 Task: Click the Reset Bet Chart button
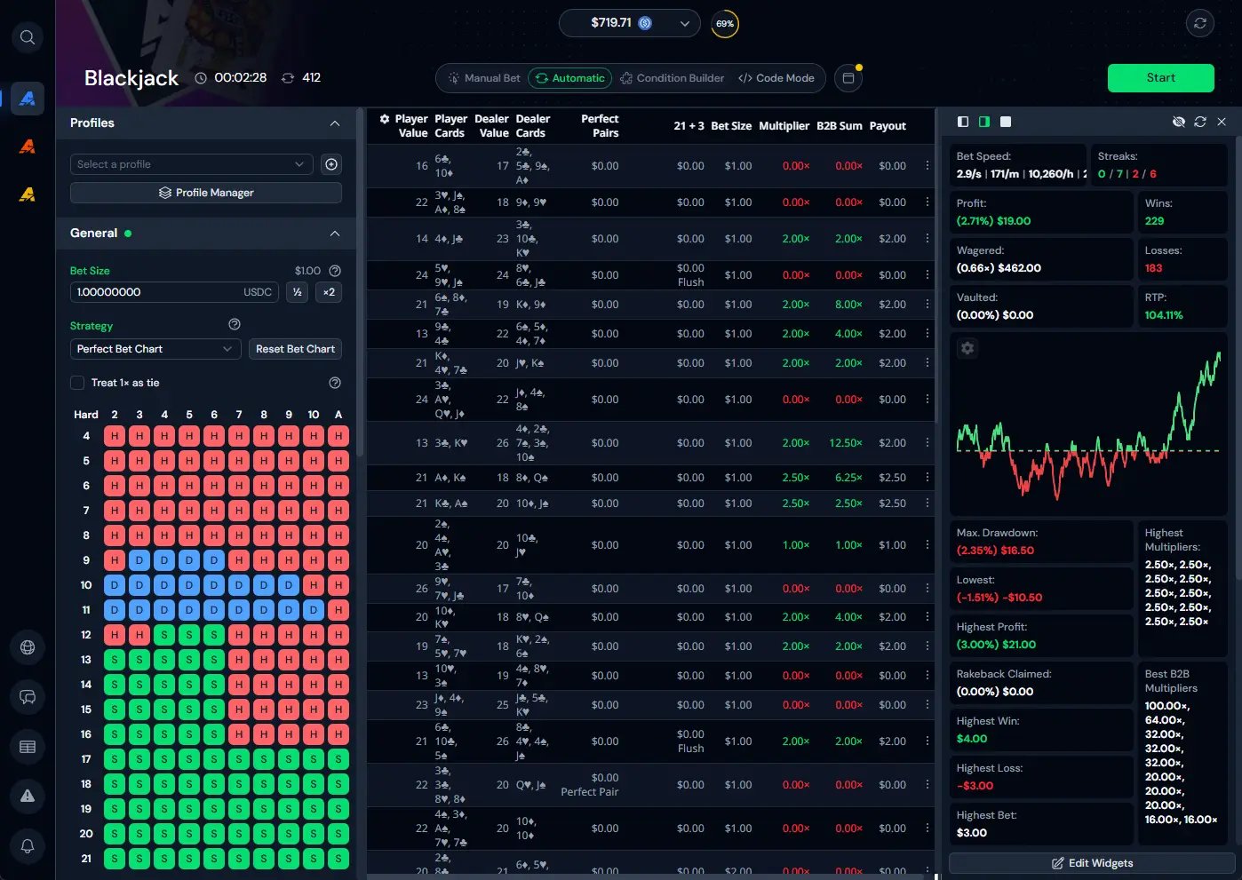295,349
